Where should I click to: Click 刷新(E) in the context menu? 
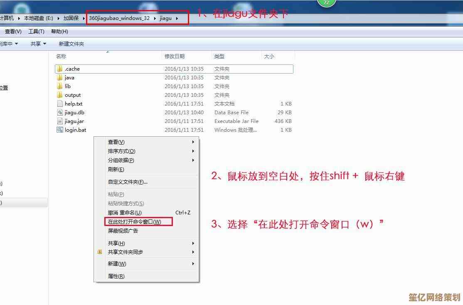coord(116,170)
